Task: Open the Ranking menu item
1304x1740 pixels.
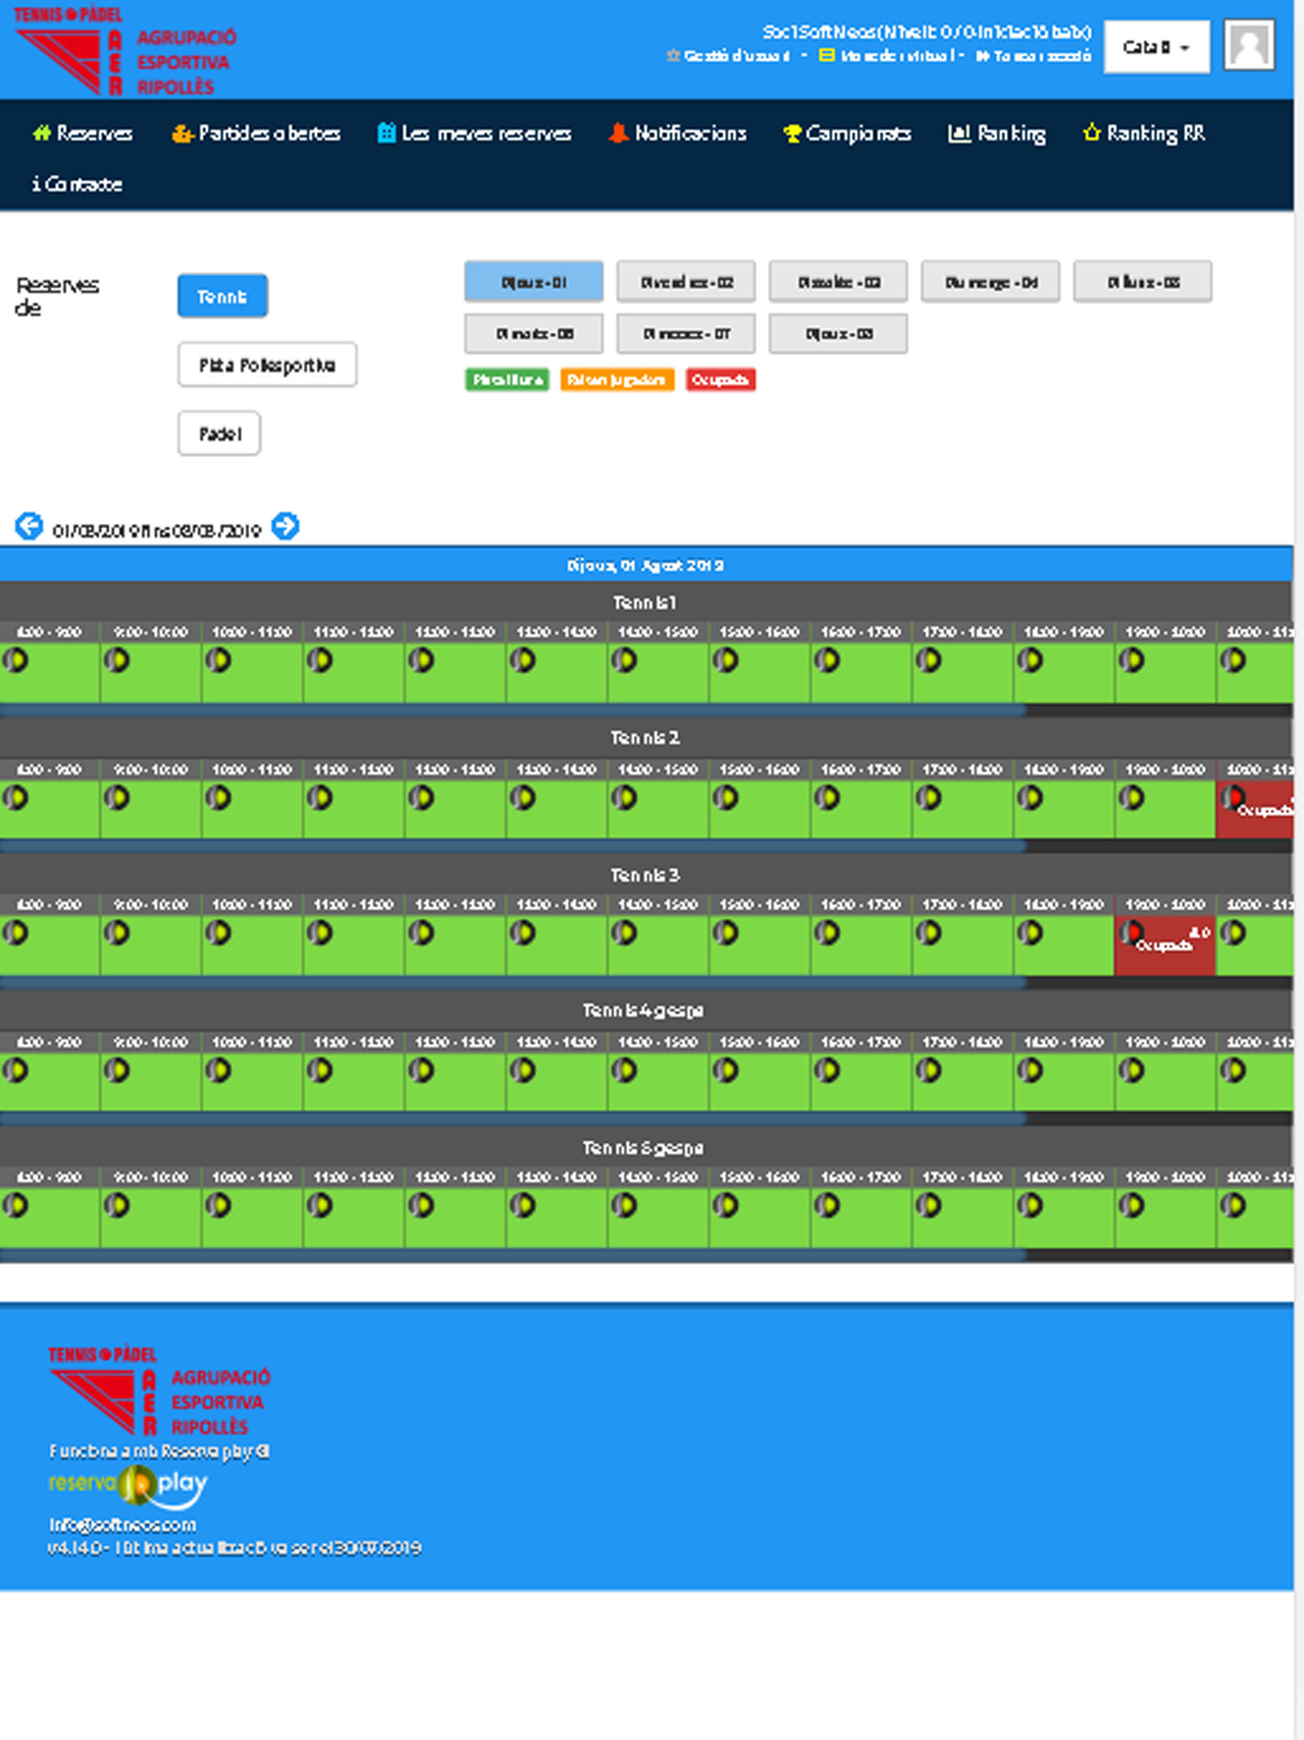Action: 996,133
